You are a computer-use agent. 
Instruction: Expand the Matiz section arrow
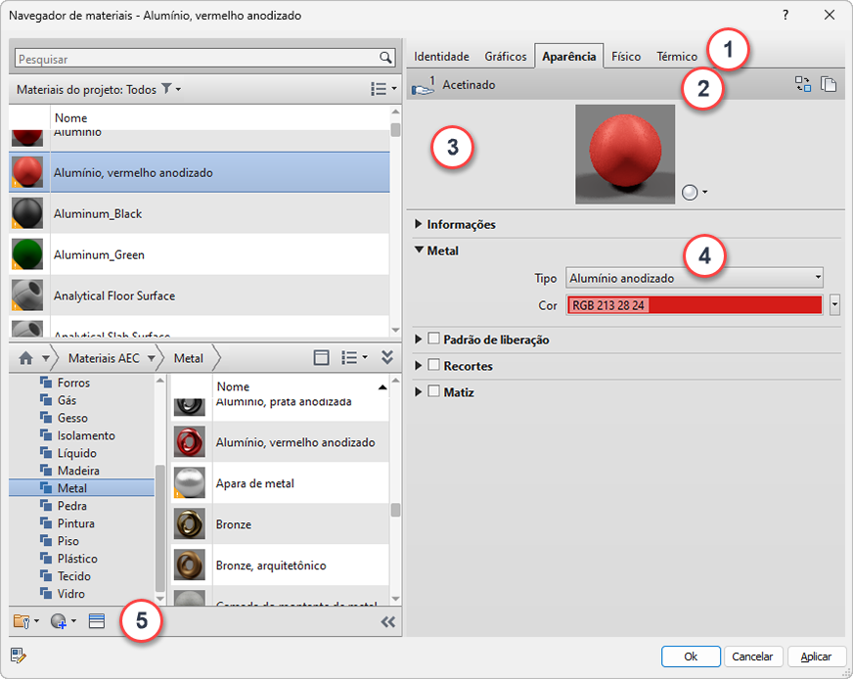419,391
